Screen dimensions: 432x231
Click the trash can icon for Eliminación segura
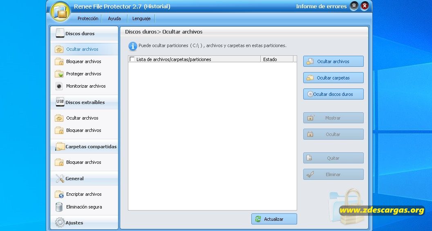point(59,207)
